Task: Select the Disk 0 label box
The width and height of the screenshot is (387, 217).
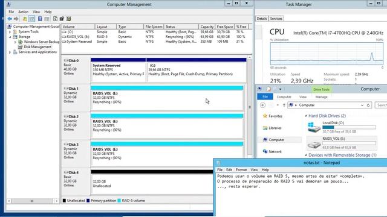Action: click(76, 70)
